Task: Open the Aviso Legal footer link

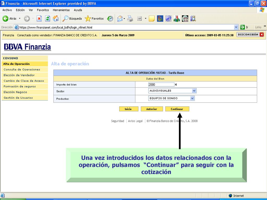Action: click(135, 121)
